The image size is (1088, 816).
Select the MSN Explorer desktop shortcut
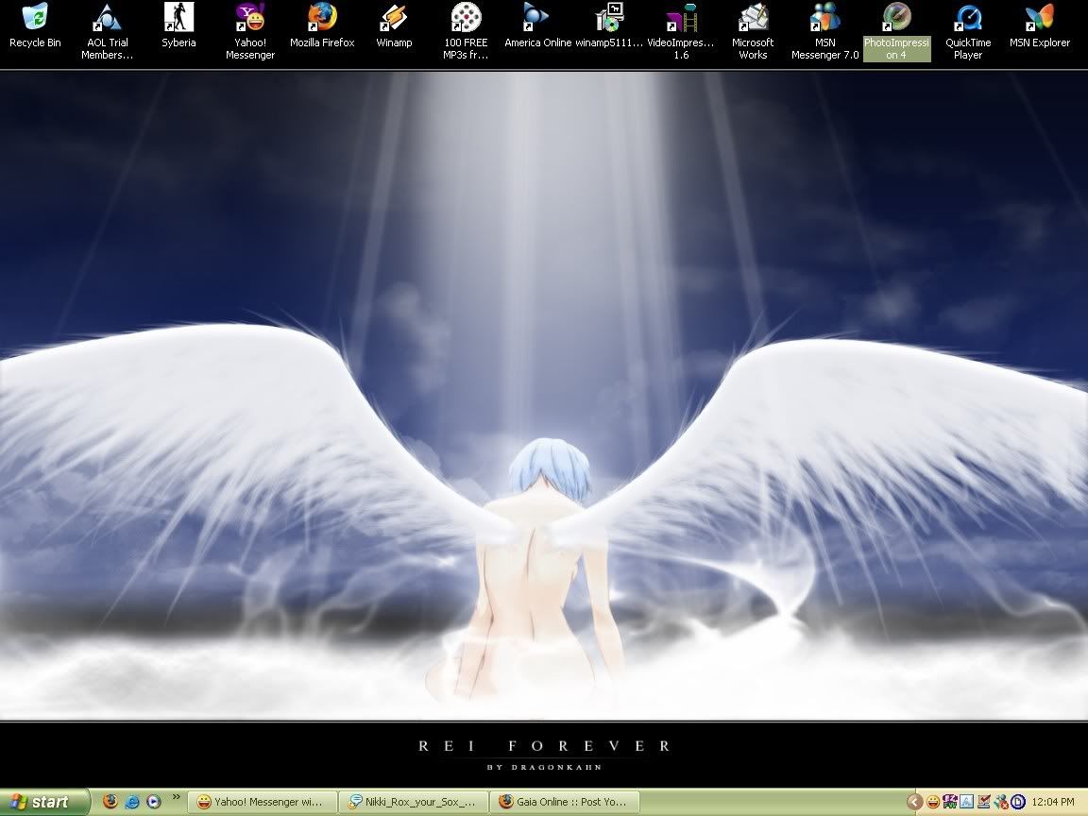(1040, 26)
